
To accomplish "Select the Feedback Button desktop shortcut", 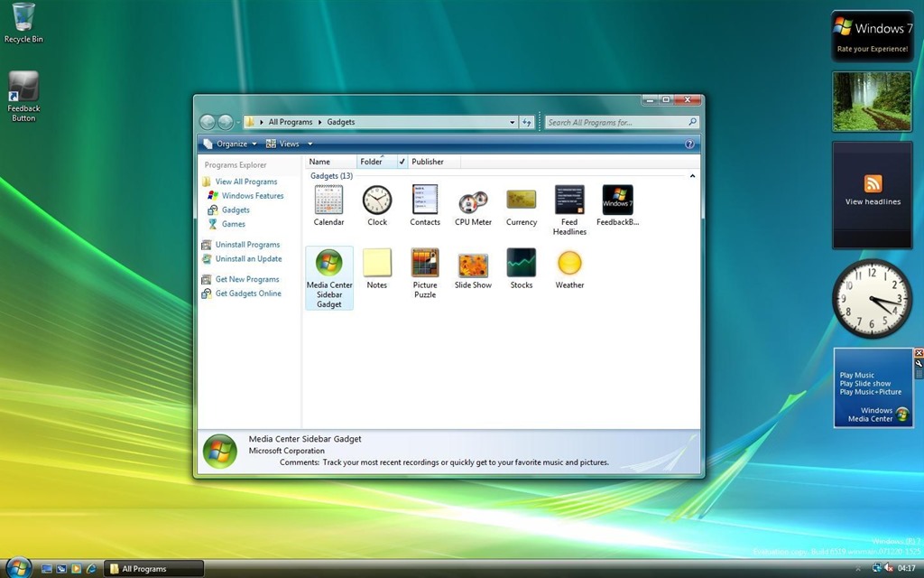I will click(x=23, y=97).
